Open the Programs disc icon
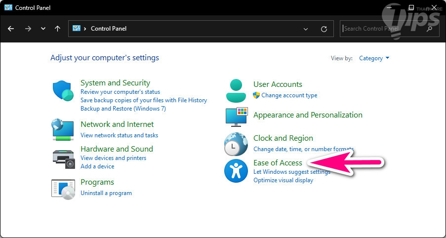Image resolution: width=446 pixels, height=238 pixels. (x=63, y=188)
